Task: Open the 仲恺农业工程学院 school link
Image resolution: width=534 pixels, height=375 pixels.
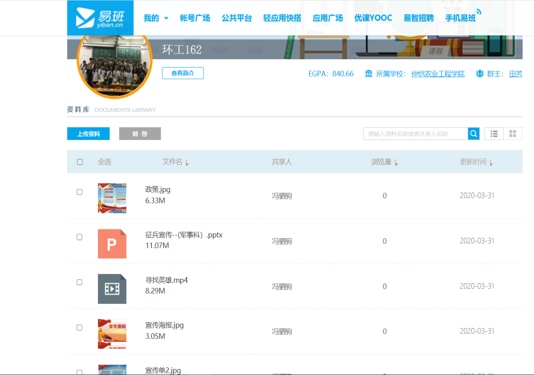Action: pos(438,74)
